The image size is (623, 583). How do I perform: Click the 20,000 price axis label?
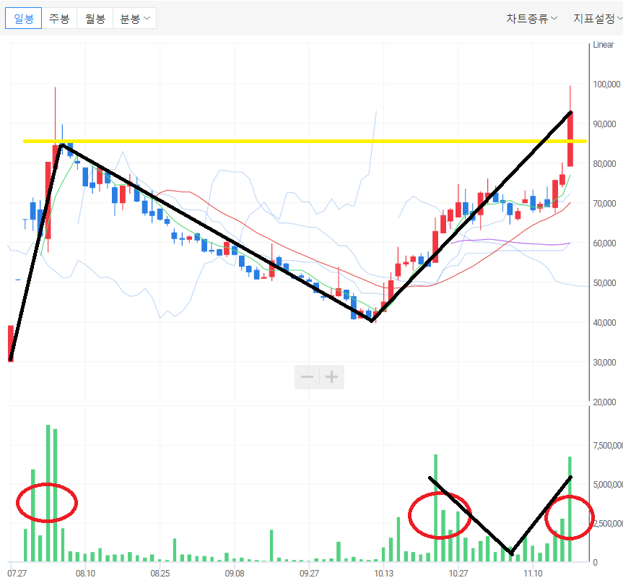[604, 402]
